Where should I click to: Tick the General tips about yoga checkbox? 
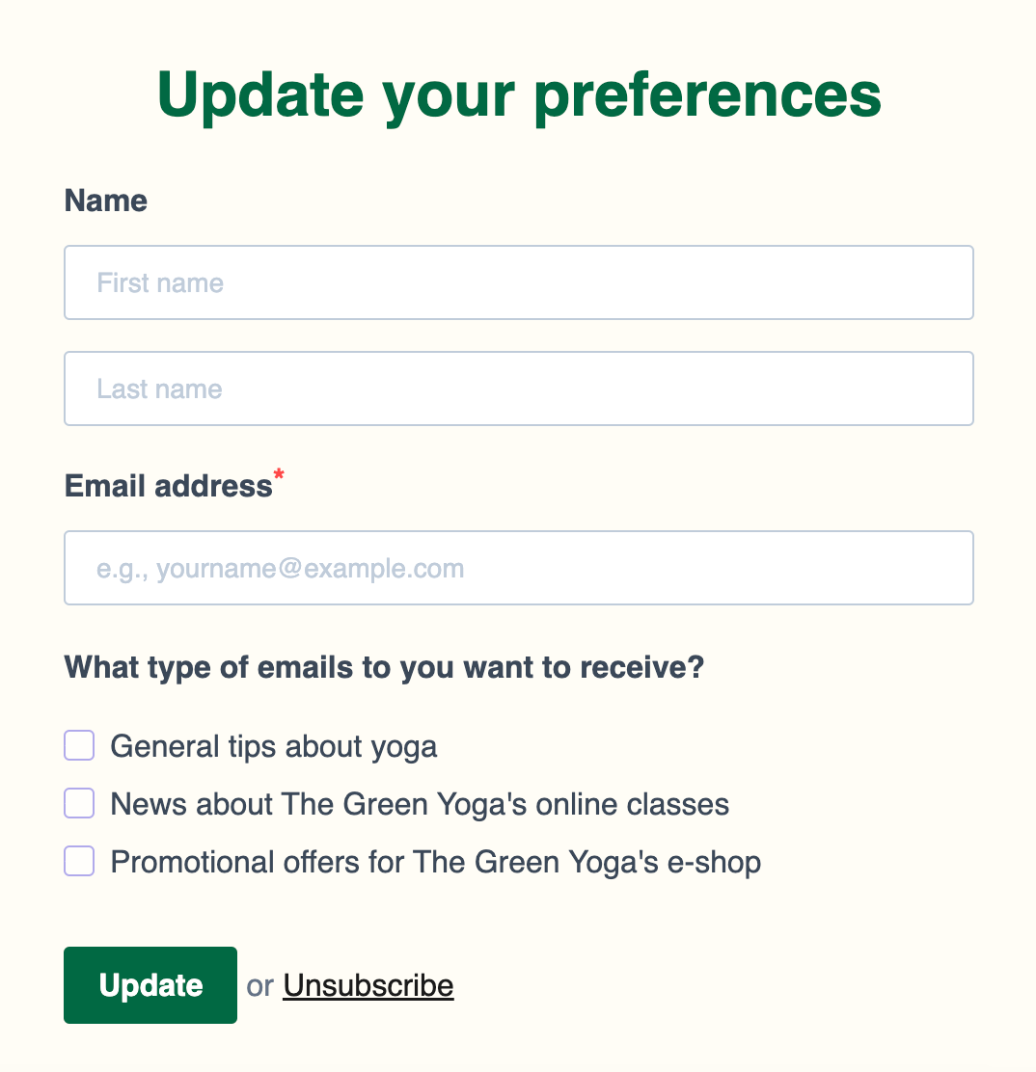pos(79,745)
